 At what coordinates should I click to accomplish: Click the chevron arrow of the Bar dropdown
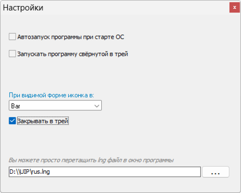[x=96, y=106]
